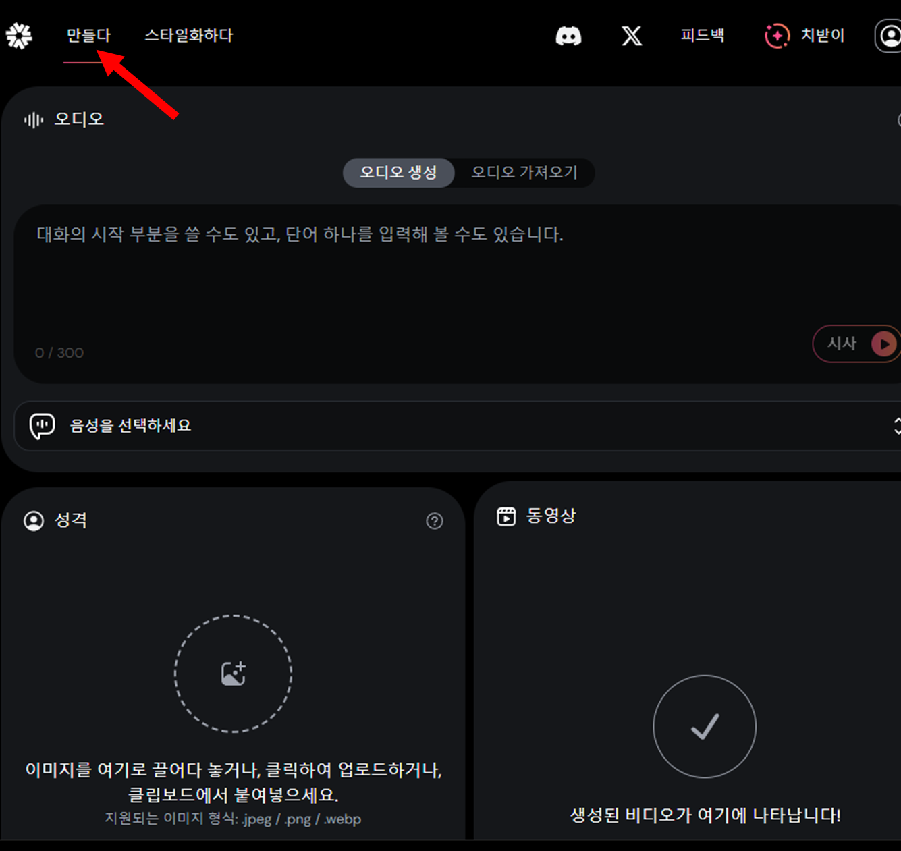Click the voice chat bubble icon
Viewport: 901px width, 851px height.
pyautogui.click(x=42, y=426)
